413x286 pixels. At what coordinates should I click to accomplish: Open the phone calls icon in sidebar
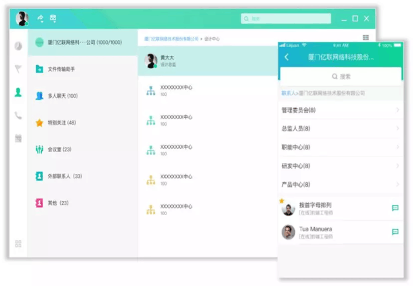click(x=18, y=115)
